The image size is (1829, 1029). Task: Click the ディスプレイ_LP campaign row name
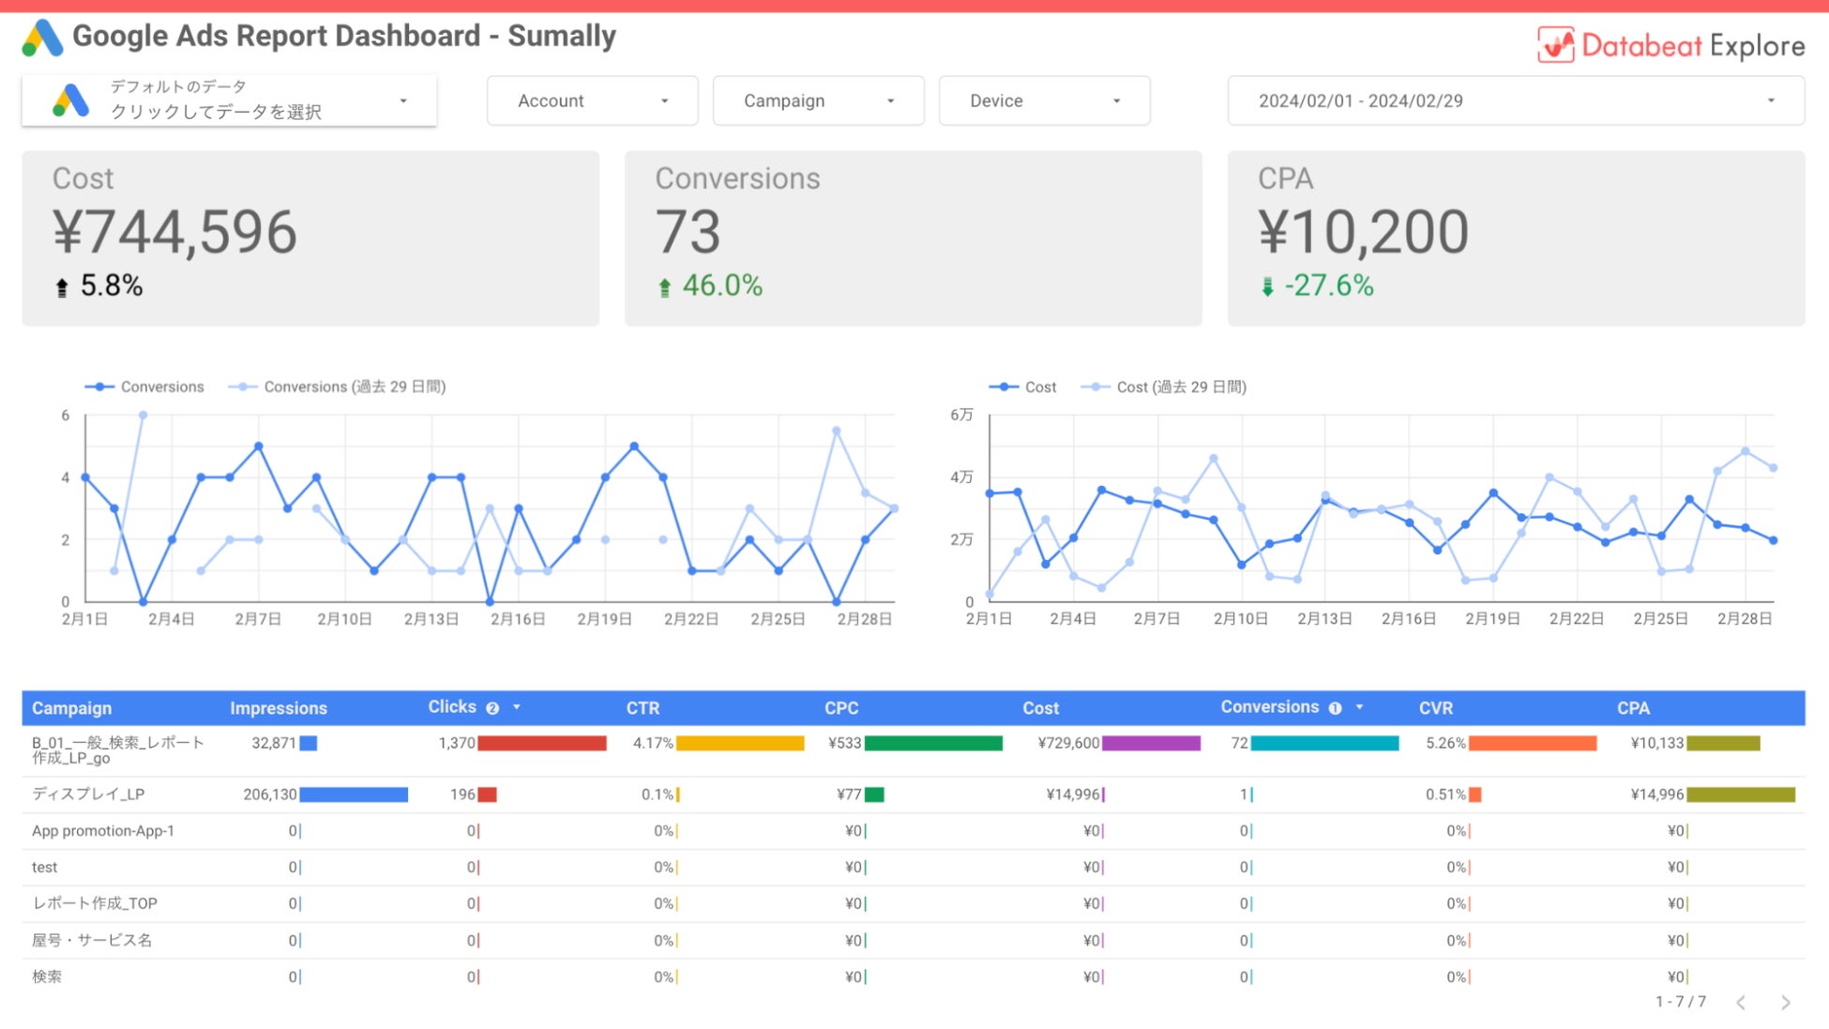[x=88, y=794]
